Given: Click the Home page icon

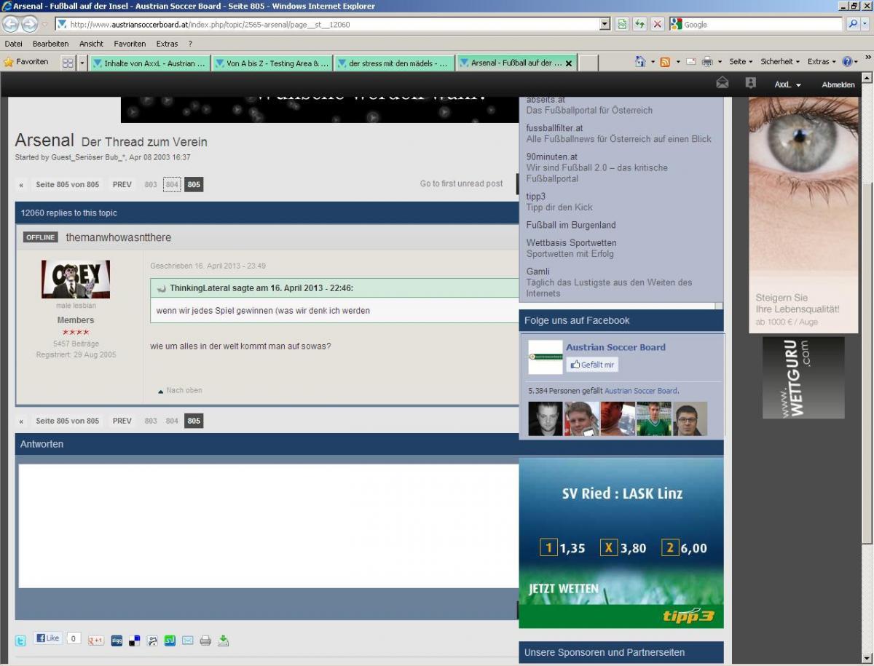Looking at the screenshot, I should pyautogui.click(x=640, y=62).
